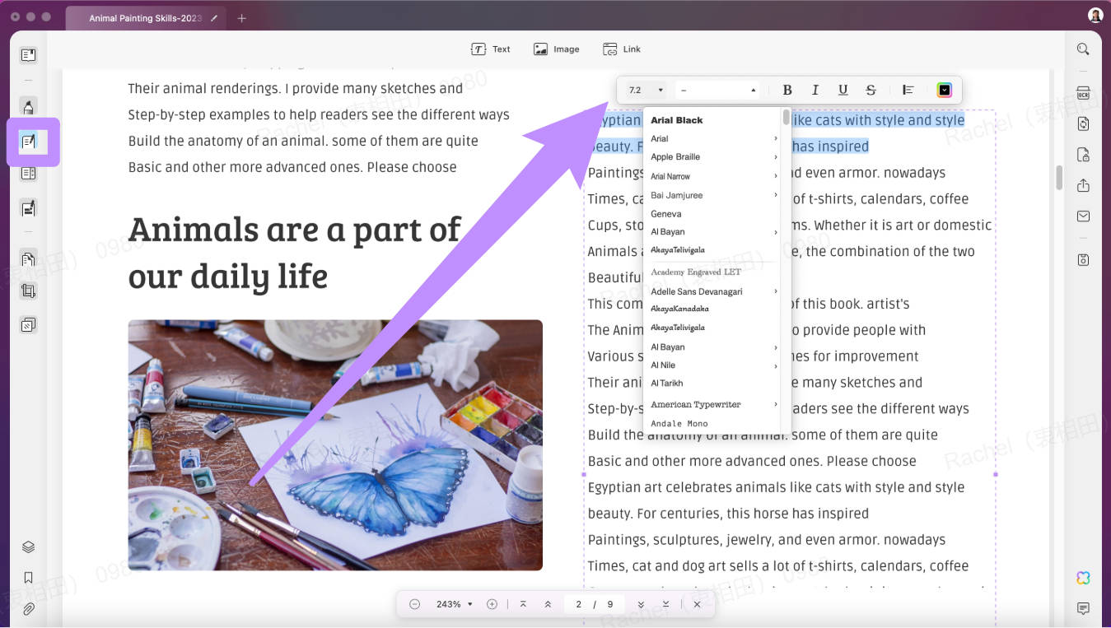This screenshot has width=1111, height=628.
Task: Click the Text button in top toolbar
Action: click(x=490, y=49)
